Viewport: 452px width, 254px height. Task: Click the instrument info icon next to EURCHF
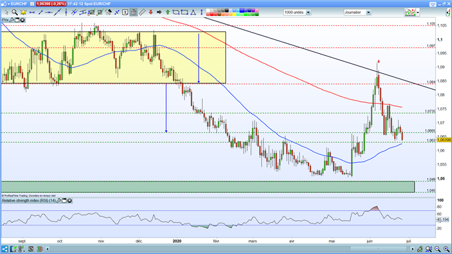32,4
